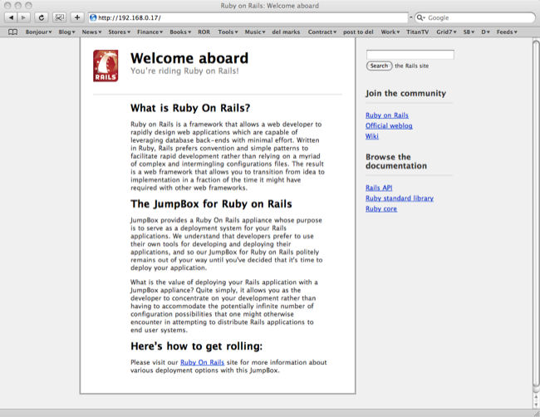Screen dimensions: 540x417
Task: Open the TitanTV bookmark
Action: pyautogui.click(x=417, y=32)
